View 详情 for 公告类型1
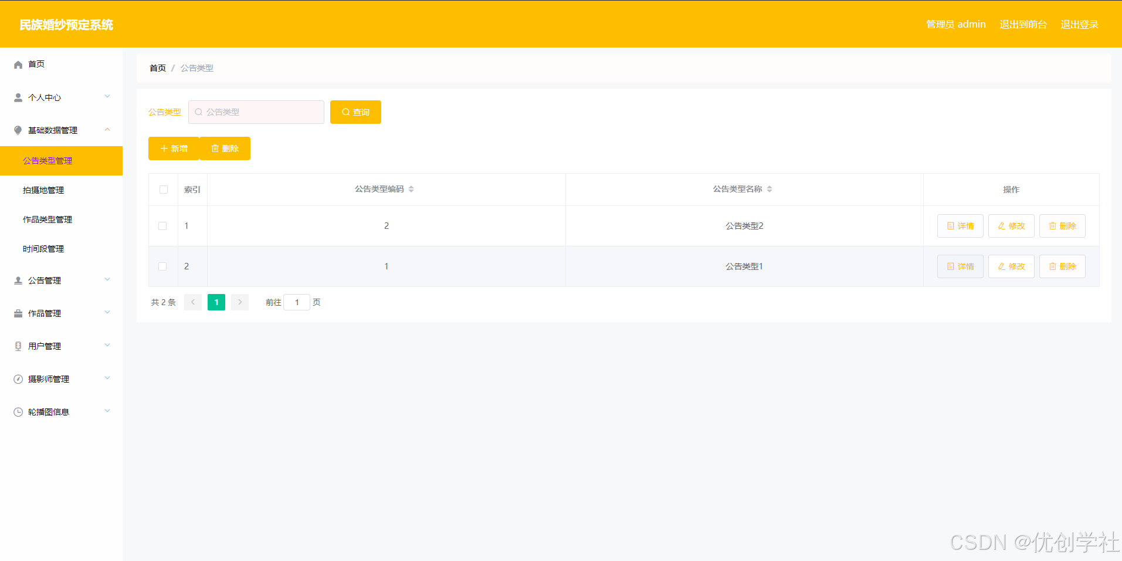1122x561 pixels. click(x=960, y=266)
